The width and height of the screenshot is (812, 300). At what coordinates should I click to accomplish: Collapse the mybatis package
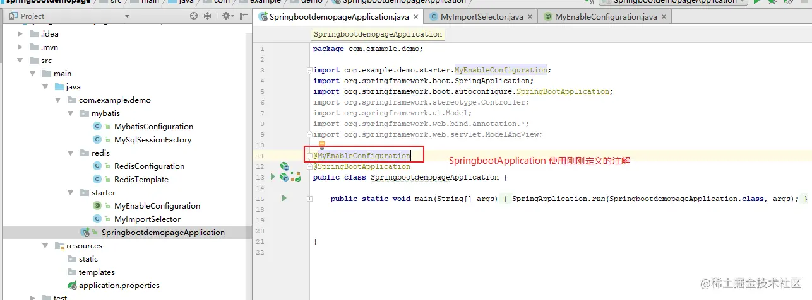(x=70, y=113)
